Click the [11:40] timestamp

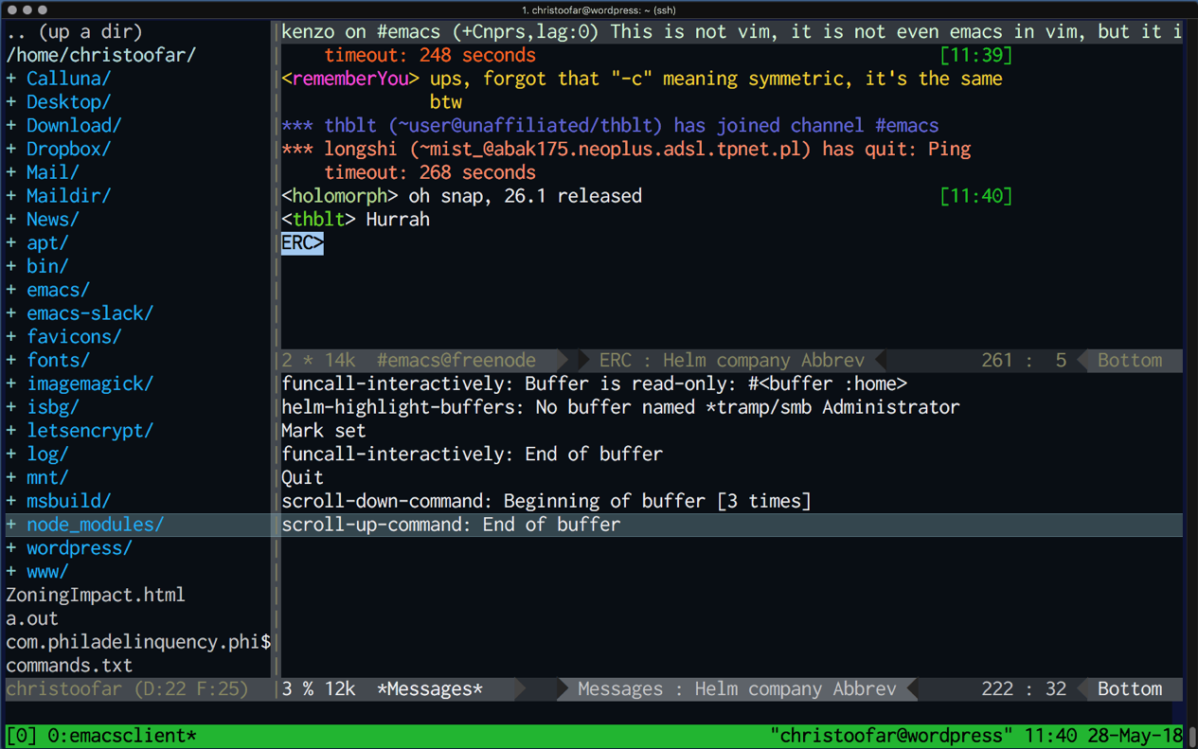click(x=976, y=196)
